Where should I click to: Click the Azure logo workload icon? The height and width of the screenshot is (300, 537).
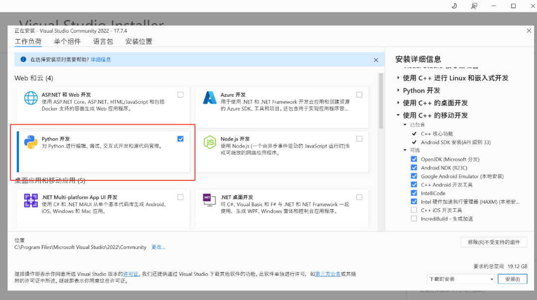[210, 98]
